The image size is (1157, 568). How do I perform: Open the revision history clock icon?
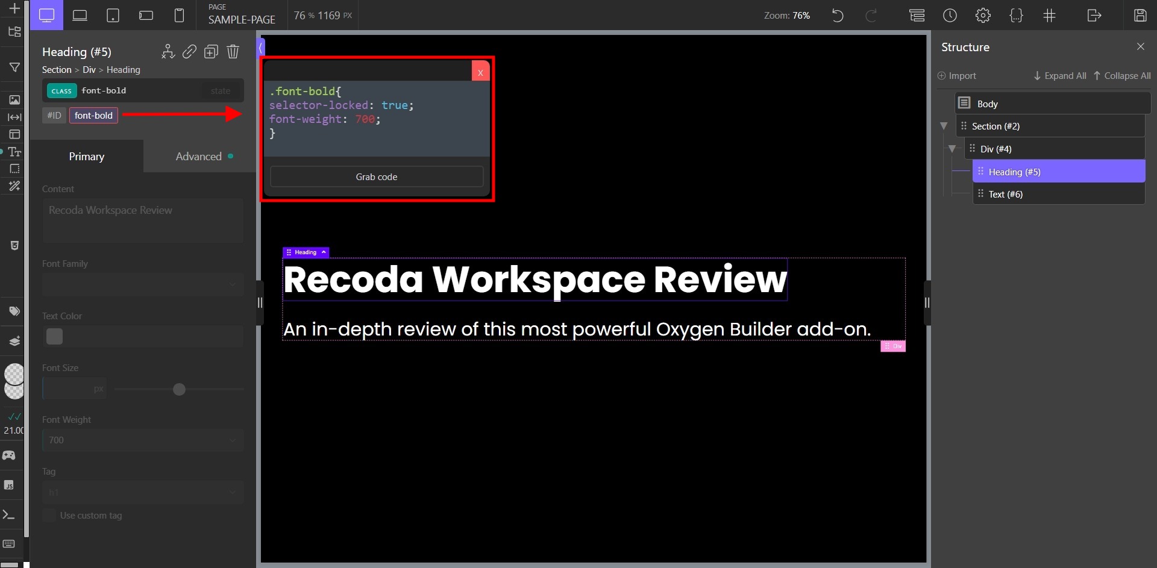pos(950,15)
